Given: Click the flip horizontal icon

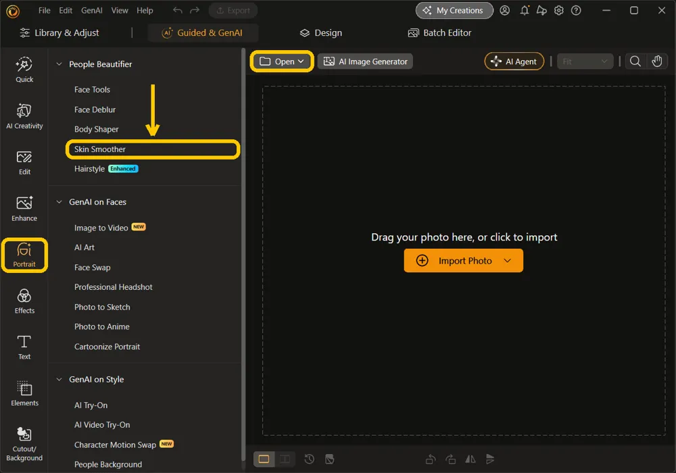Looking at the screenshot, I should coord(470,459).
